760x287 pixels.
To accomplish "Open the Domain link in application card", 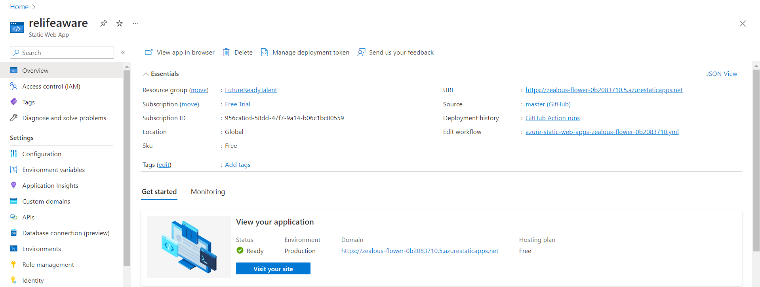I will pyautogui.click(x=420, y=251).
